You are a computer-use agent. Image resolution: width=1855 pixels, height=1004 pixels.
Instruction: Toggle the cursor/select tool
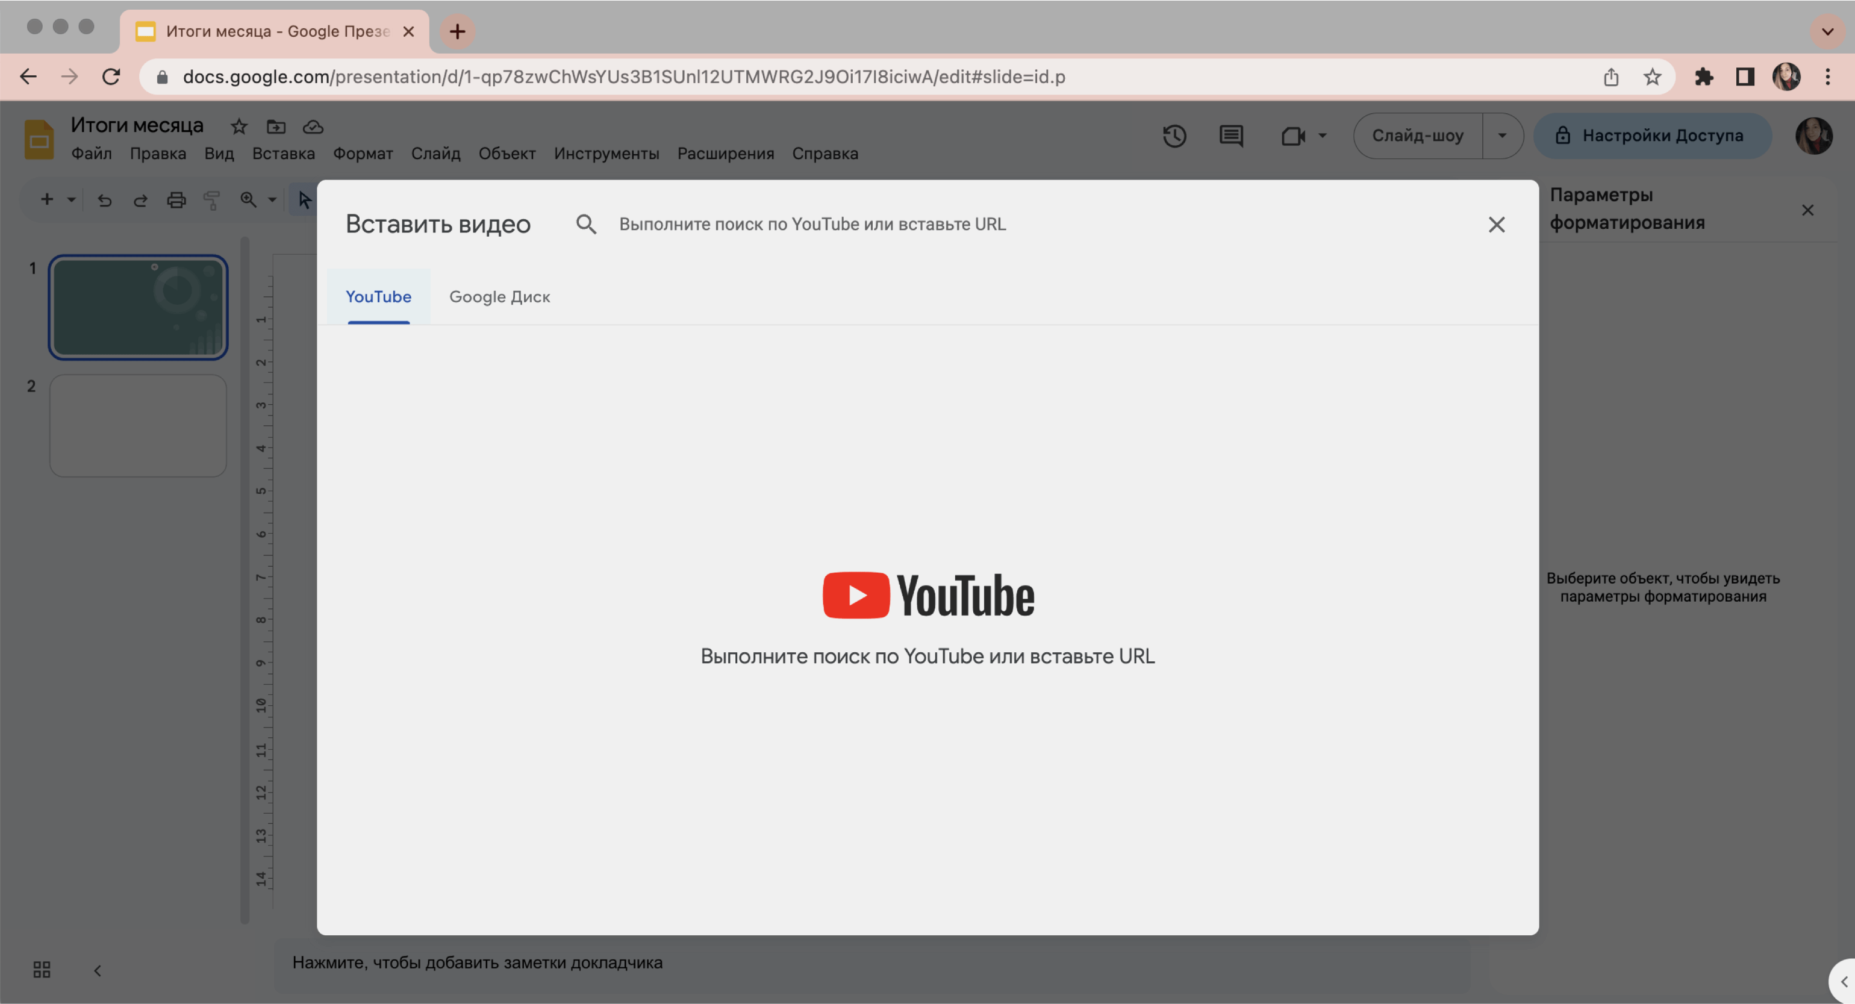pos(303,198)
